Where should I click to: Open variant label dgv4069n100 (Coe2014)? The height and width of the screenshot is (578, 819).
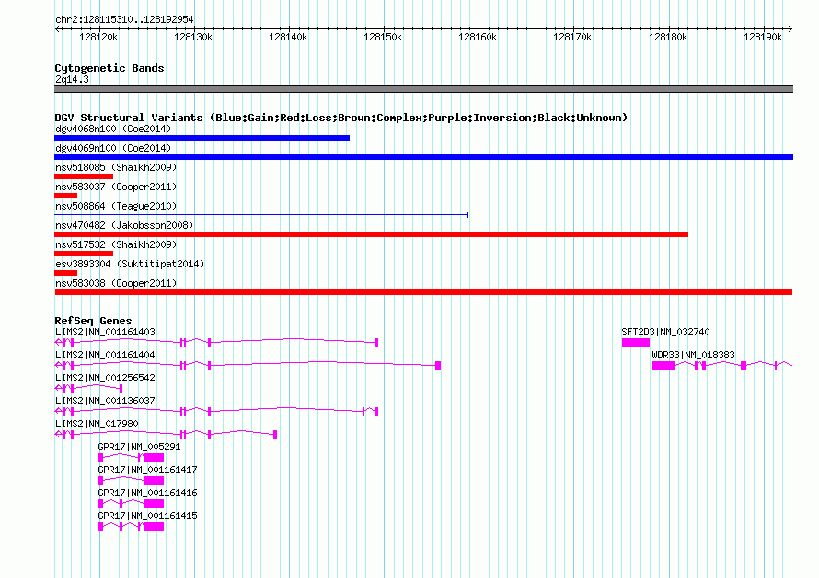(x=113, y=148)
